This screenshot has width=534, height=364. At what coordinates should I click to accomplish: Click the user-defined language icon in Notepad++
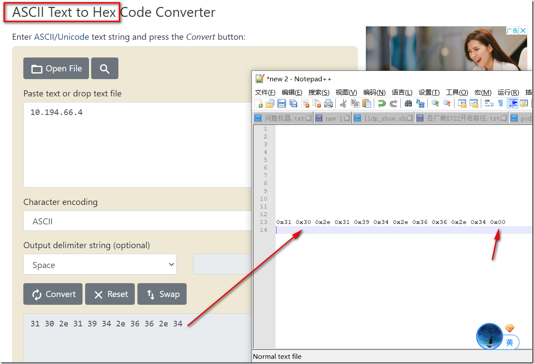[x=524, y=103]
